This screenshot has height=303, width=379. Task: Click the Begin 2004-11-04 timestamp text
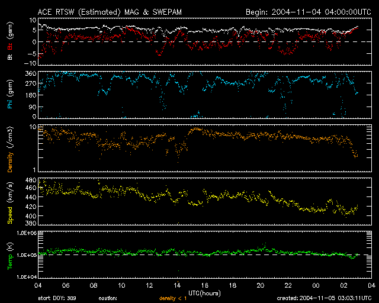click(300, 11)
